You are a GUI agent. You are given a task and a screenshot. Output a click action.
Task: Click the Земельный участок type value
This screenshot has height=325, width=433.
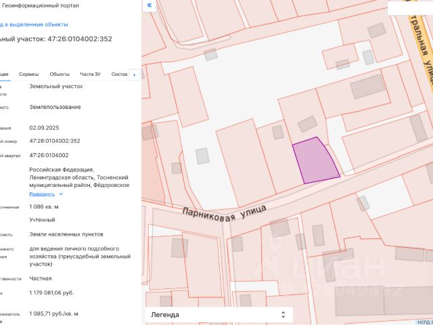click(x=56, y=86)
